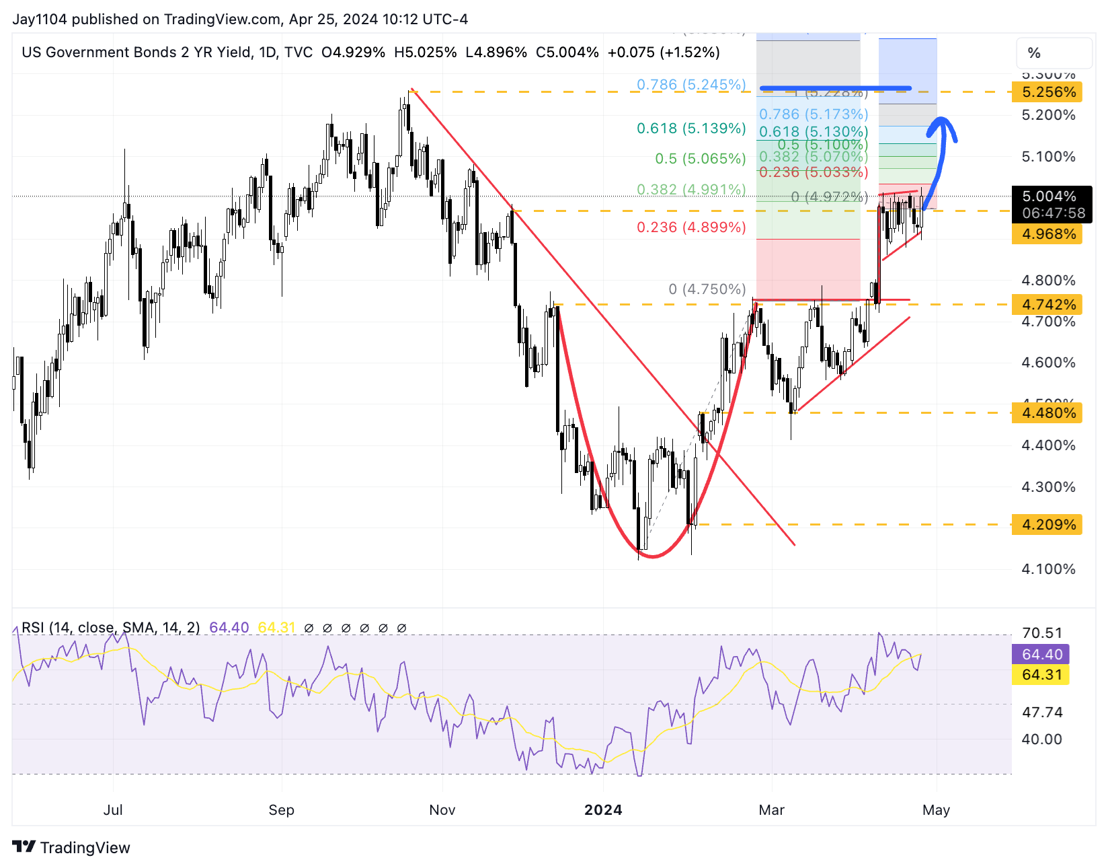
Task: Click the 0.618 (5.139%) Fibonacci label
Action: click(x=691, y=129)
